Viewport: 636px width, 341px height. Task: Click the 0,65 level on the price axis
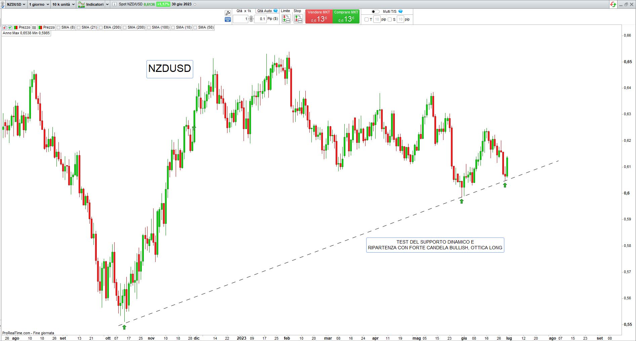point(628,62)
